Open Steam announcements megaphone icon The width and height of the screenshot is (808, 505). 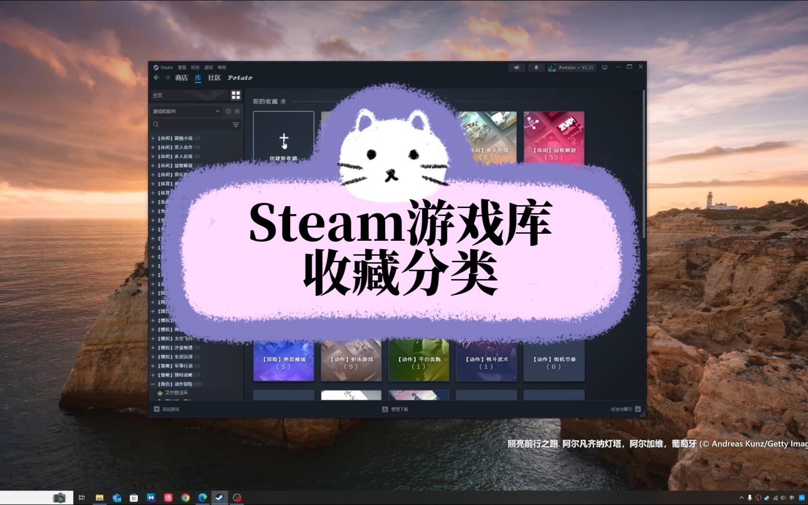(x=517, y=67)
